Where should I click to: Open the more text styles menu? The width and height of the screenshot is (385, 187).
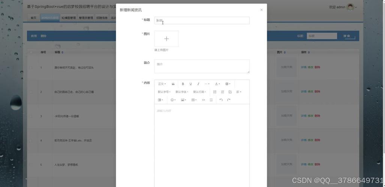pyautogui.click(x=207, y=84)
